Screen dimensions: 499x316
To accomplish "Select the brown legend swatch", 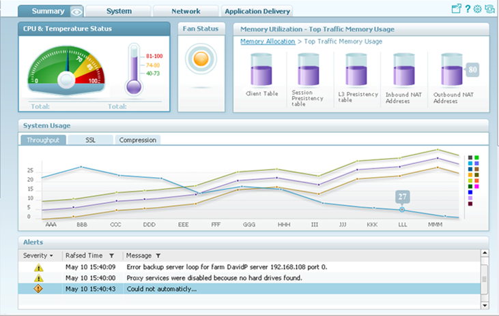I will 476,170.
